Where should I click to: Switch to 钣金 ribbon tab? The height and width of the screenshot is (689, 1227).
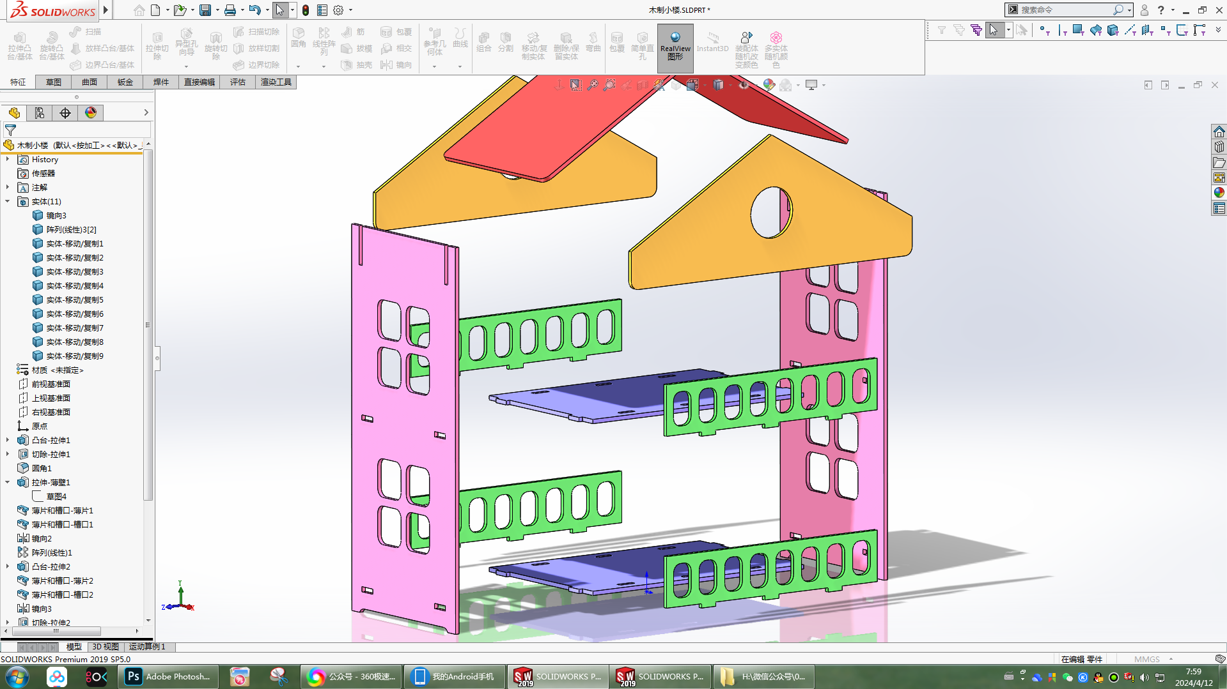click(x=125, y=82)
